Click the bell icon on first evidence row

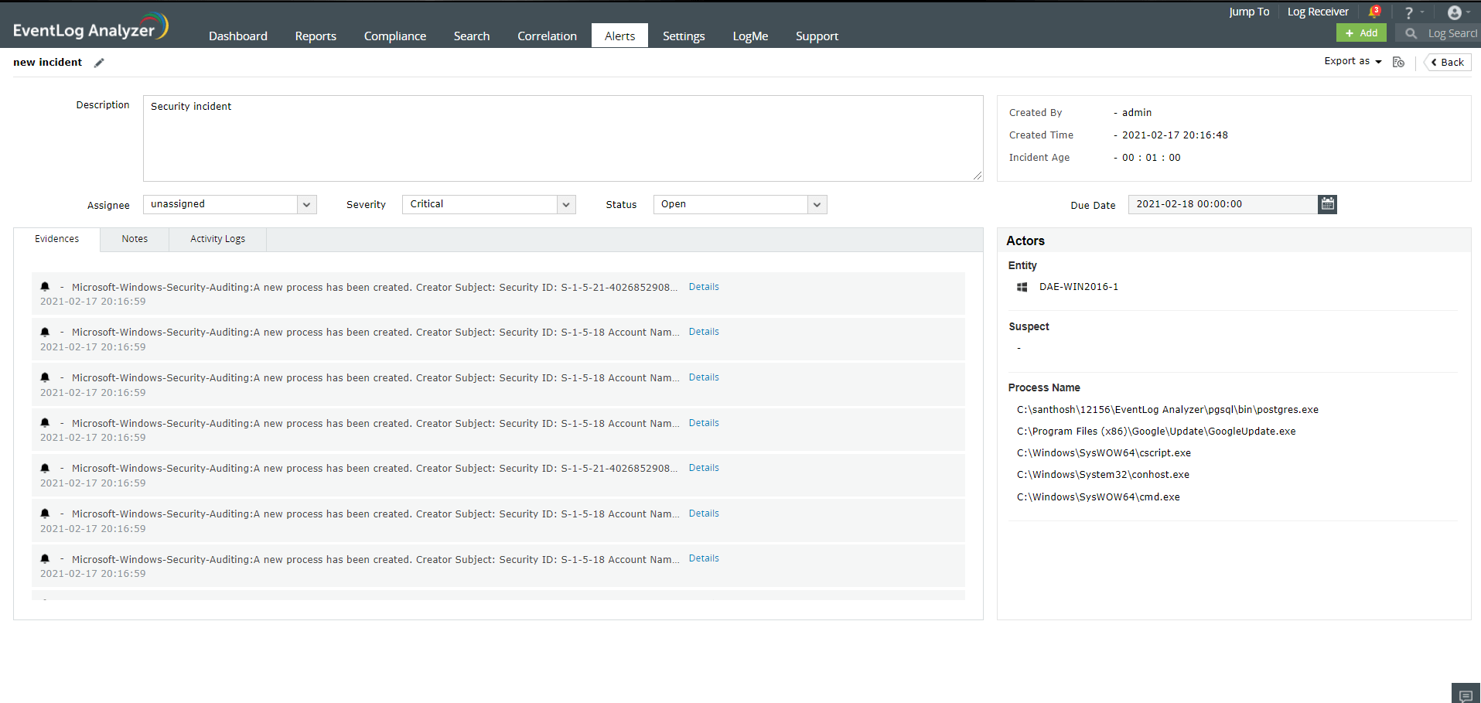tap(45, 287)
